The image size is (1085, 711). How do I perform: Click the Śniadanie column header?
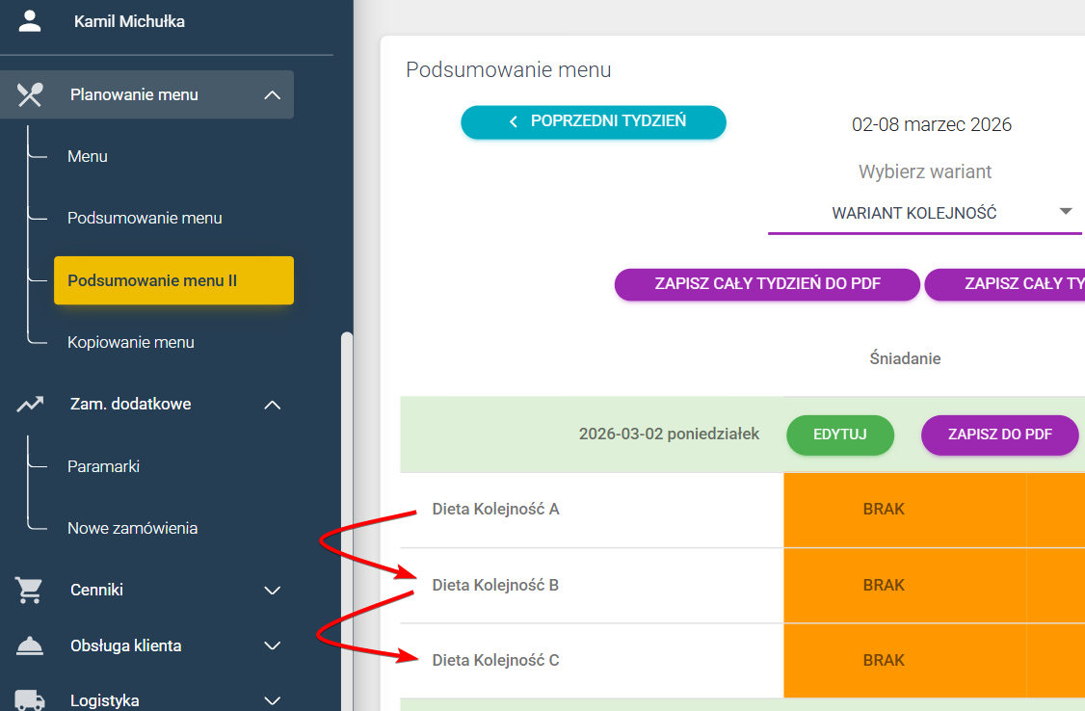[x=905, y=358]
